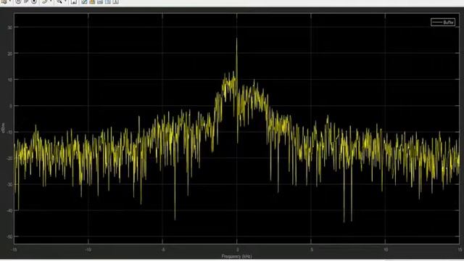This screenshot has width=464, height=261.
Task: Click the 15 tick label on frequency axis
Action: coord(460,249)
